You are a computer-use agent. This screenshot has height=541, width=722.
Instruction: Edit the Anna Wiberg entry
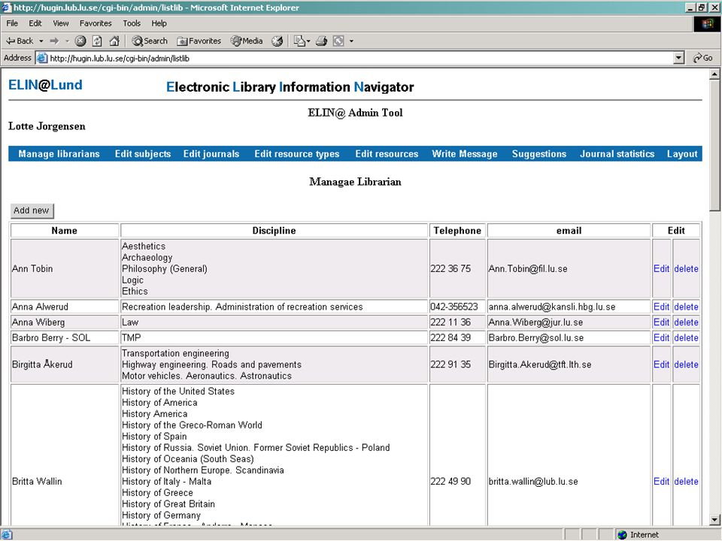pos(661,322)
